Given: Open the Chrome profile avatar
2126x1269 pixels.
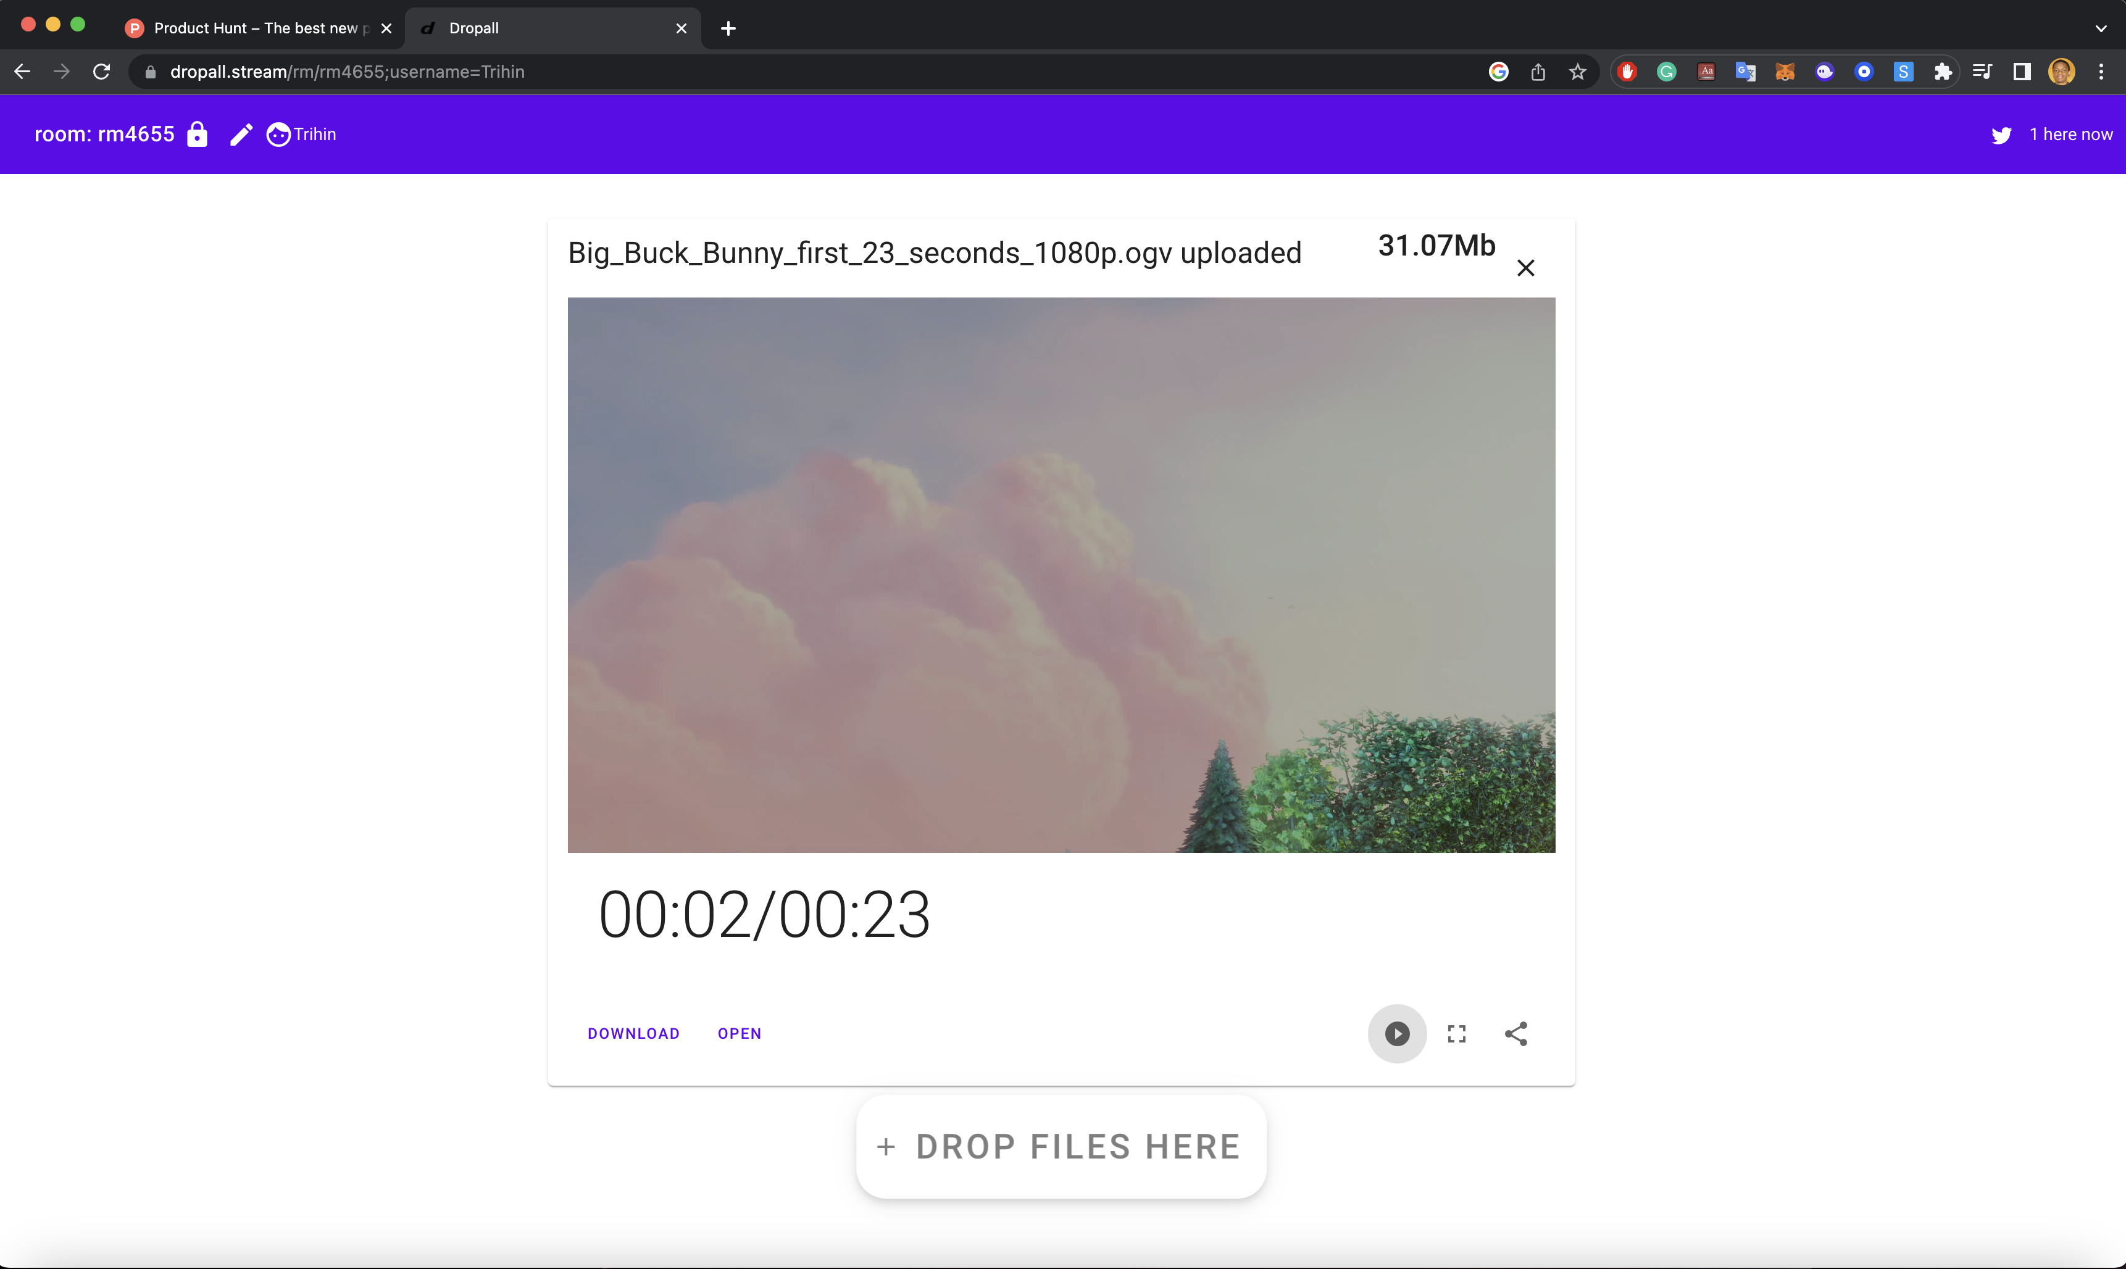Looking at the screenshot, I should [2061, 72].
